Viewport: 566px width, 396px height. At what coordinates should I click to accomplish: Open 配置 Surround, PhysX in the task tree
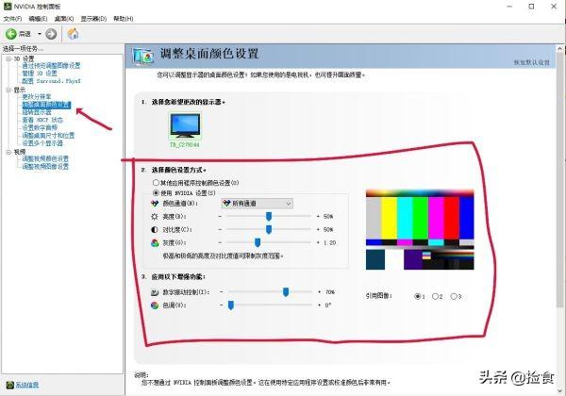(52, 81)
